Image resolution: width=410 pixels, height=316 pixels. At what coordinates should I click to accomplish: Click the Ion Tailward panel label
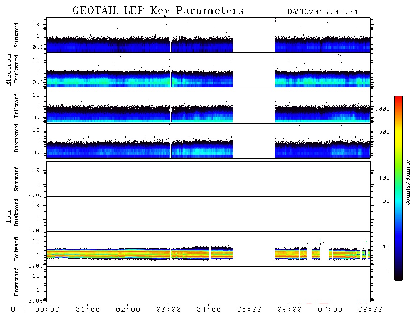16,249
